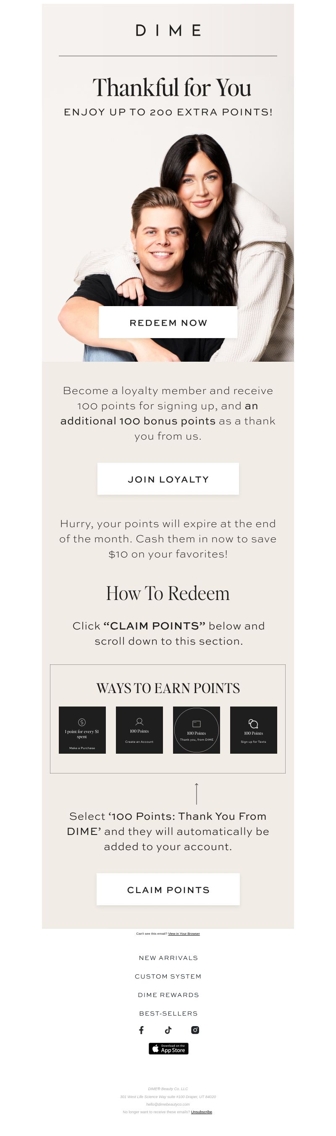Select the Sign up for Texts tile

(x=254, y=730)
